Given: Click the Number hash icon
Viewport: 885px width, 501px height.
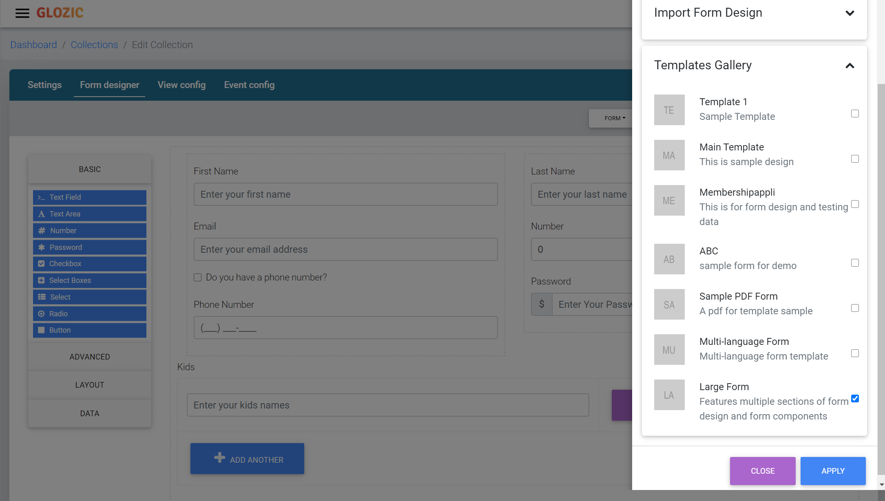Looking at the screenshot, I should (42, 231).
